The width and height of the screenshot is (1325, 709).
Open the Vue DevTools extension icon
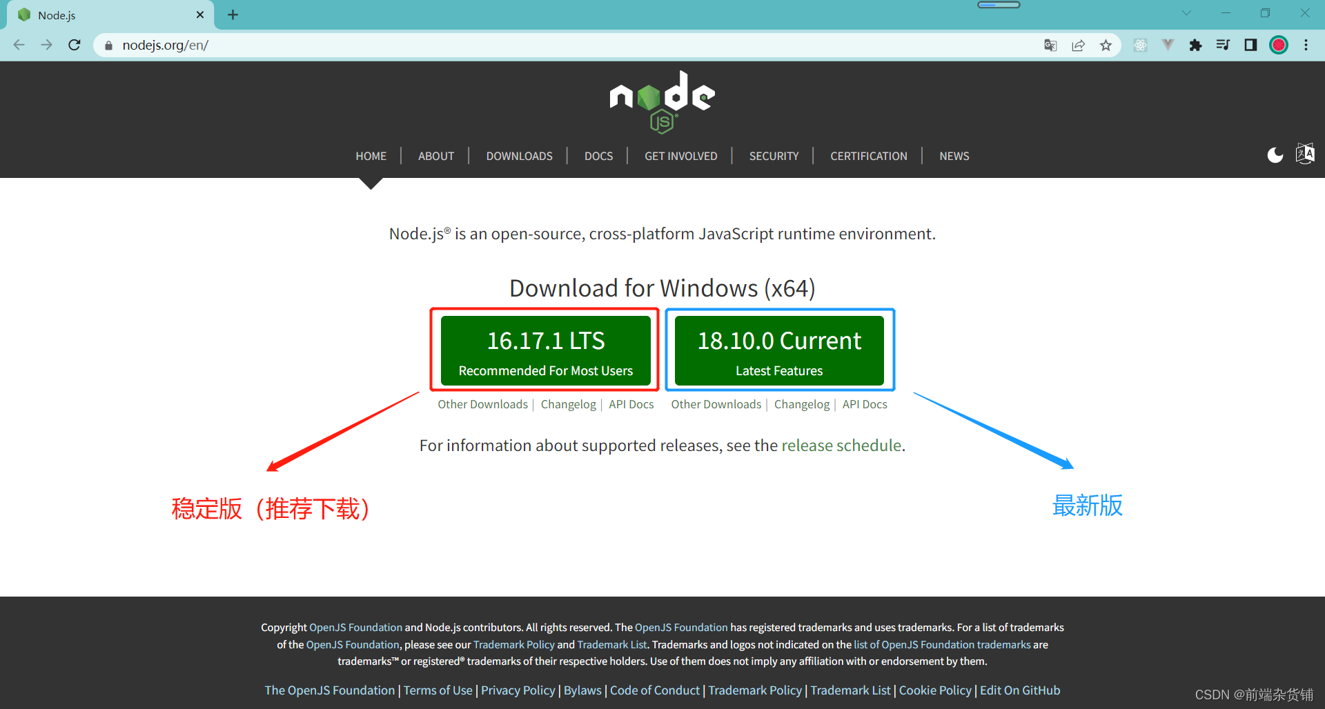coord(1168,46)
